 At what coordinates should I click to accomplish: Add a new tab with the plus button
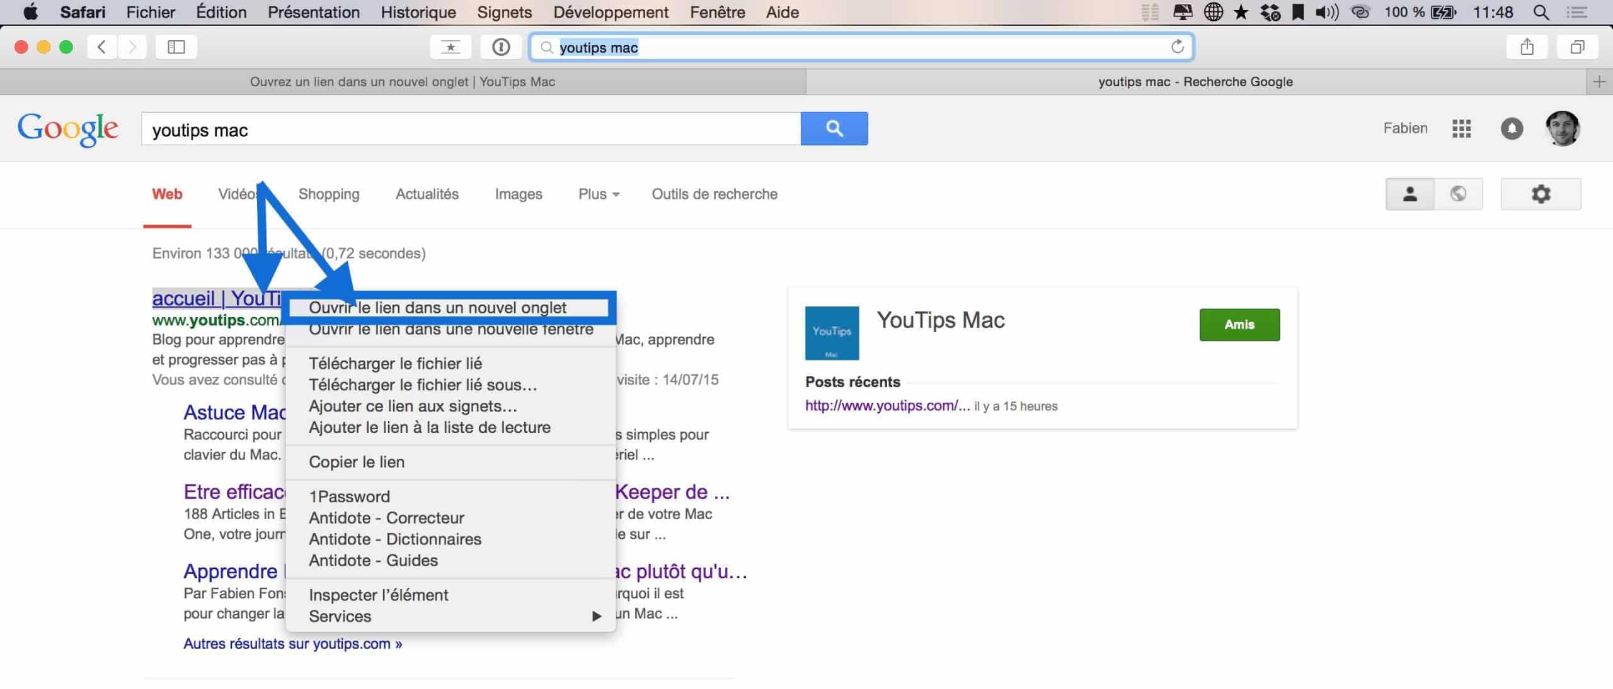[1599, 82]
